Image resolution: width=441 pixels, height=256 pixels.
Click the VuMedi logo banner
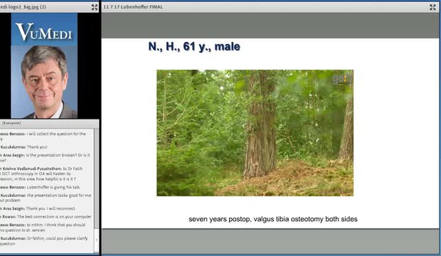(44, 29)
